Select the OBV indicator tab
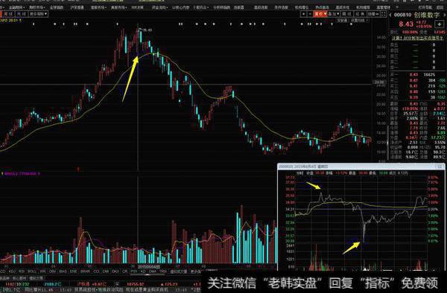 pyautogui.click(x=52, y=271)
